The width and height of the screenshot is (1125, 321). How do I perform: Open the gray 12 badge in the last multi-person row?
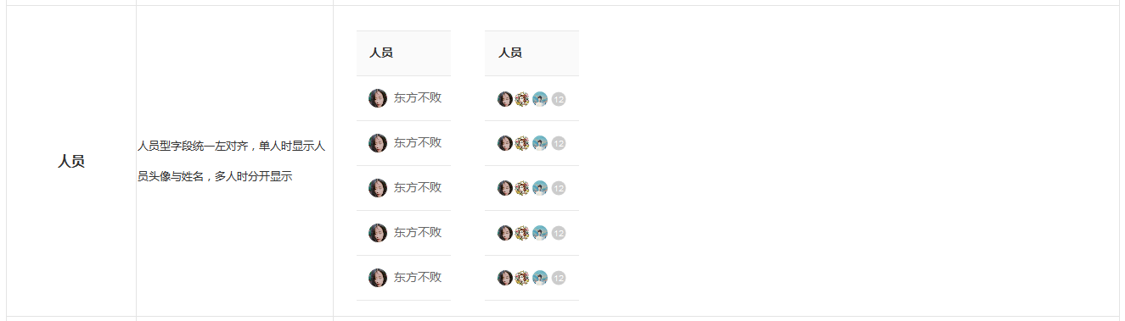[559, 278]
